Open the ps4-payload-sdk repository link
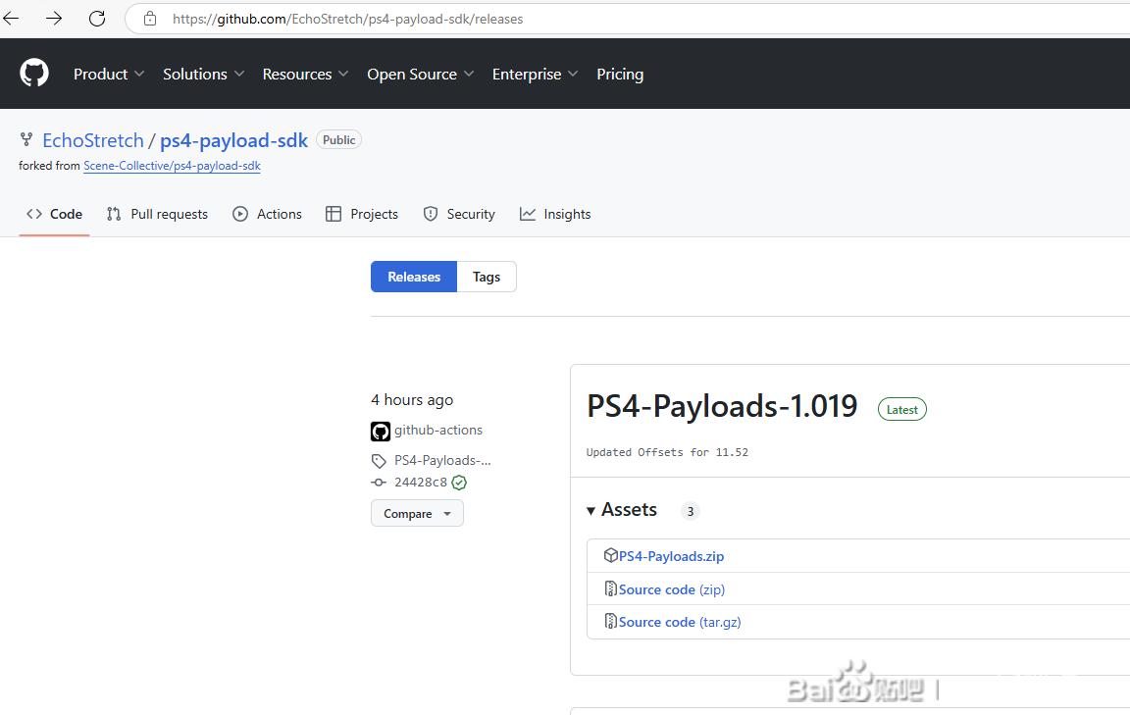1130x715 pixels. (x=233, y=140)
